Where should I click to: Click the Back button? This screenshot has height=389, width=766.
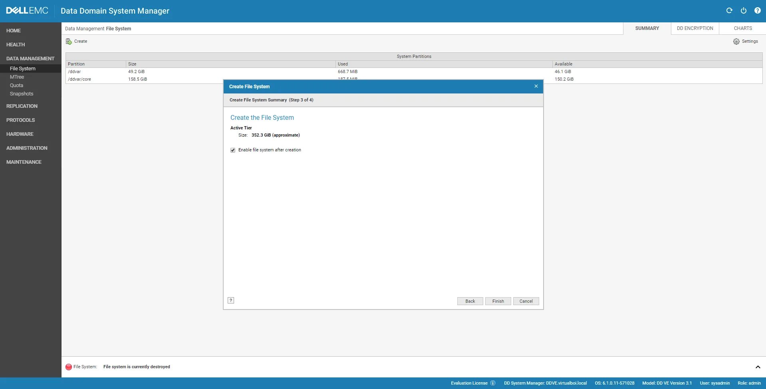pyautogui.click(x=470, y=301)
